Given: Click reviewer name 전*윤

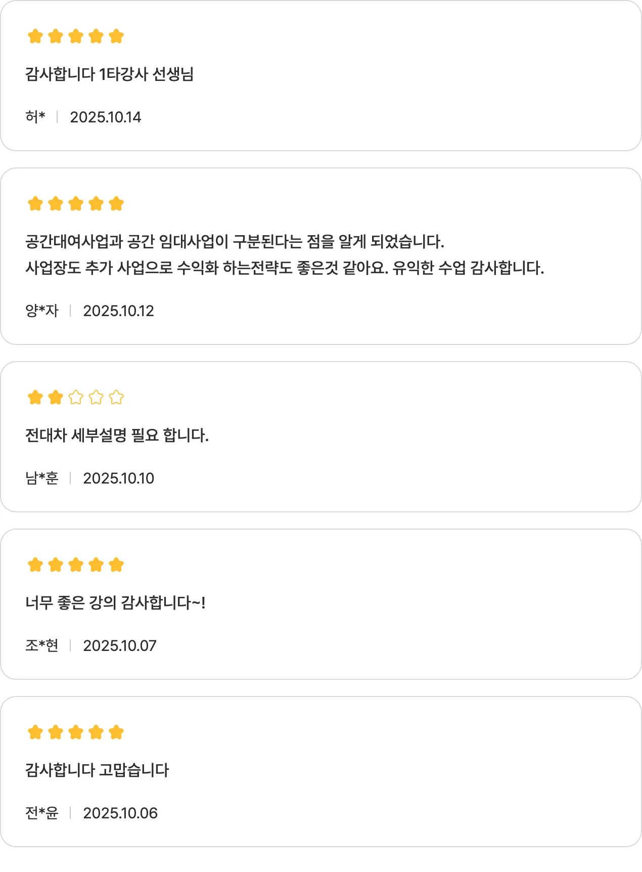Looking at the screenshot, I should [x=42, y=813].
